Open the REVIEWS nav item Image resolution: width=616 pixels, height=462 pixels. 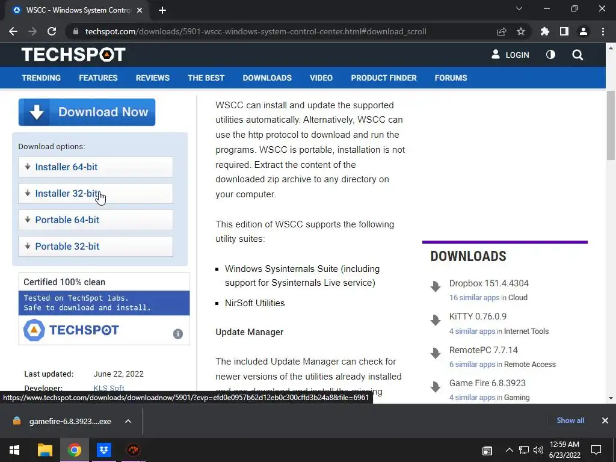click(152, 78)
